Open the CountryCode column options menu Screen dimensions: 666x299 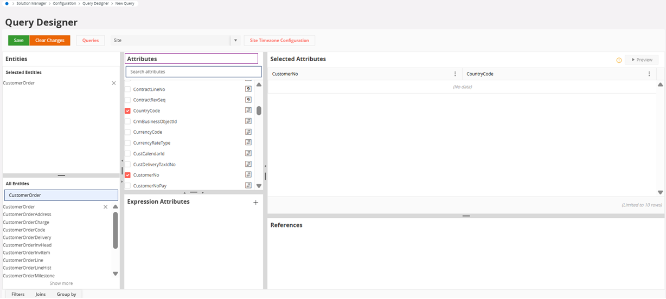click(649, 74)
